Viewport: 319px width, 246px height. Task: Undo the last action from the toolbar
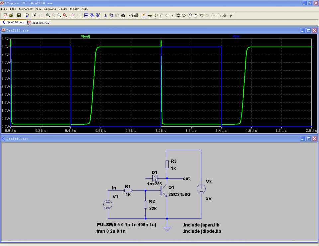201,15
